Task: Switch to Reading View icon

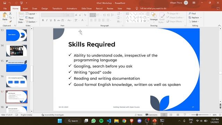Action: [178, 115]
